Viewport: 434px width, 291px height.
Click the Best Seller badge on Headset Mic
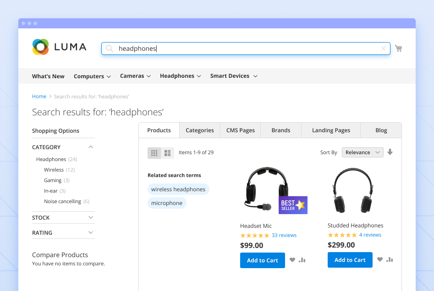click(x=292, y=205)
